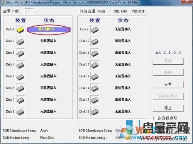Click the 开始 start button

pyautogui.click(x=168, y=61)
